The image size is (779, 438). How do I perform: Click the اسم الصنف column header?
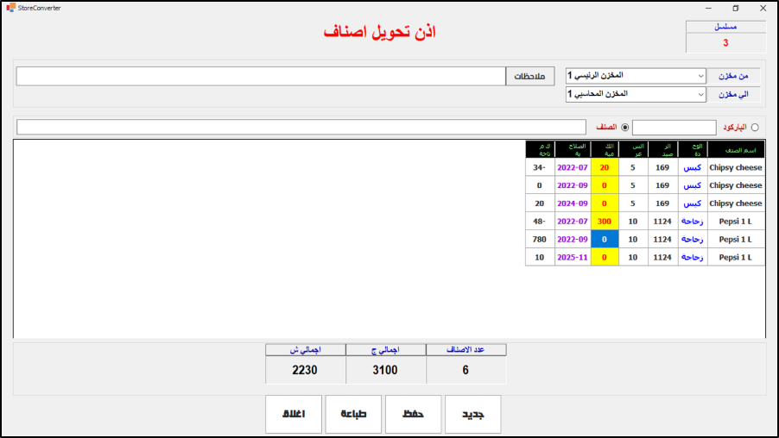pyautogui.click(x=736, y=149)
